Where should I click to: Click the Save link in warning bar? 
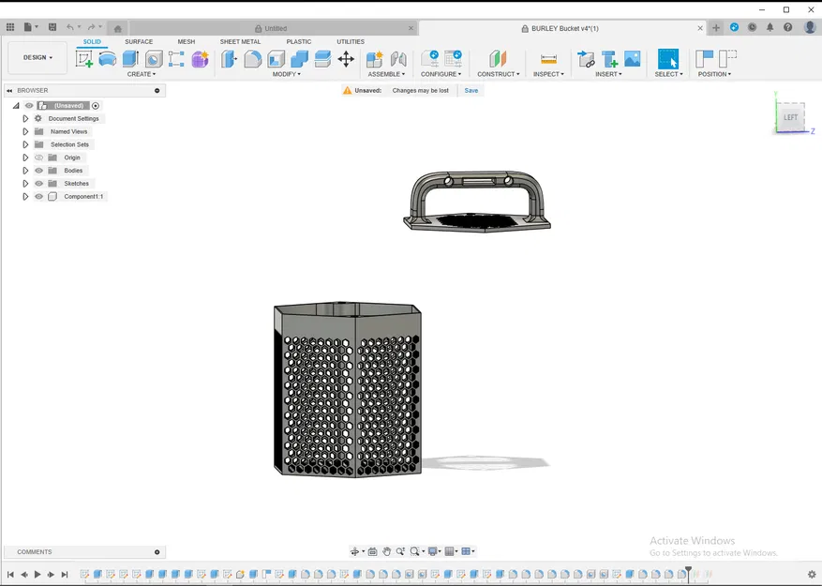(x=471, y=90)
